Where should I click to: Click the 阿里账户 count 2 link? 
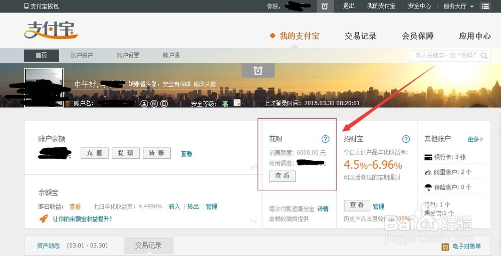click(462, 172)
